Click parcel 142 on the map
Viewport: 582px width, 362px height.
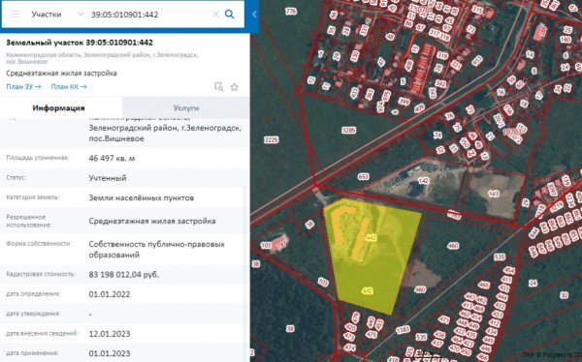tap(424, 181)
